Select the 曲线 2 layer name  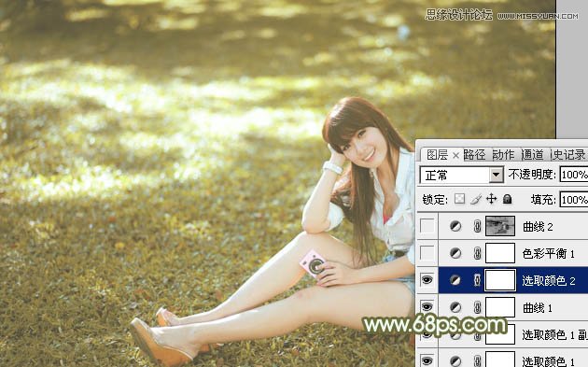pos(538,227)
